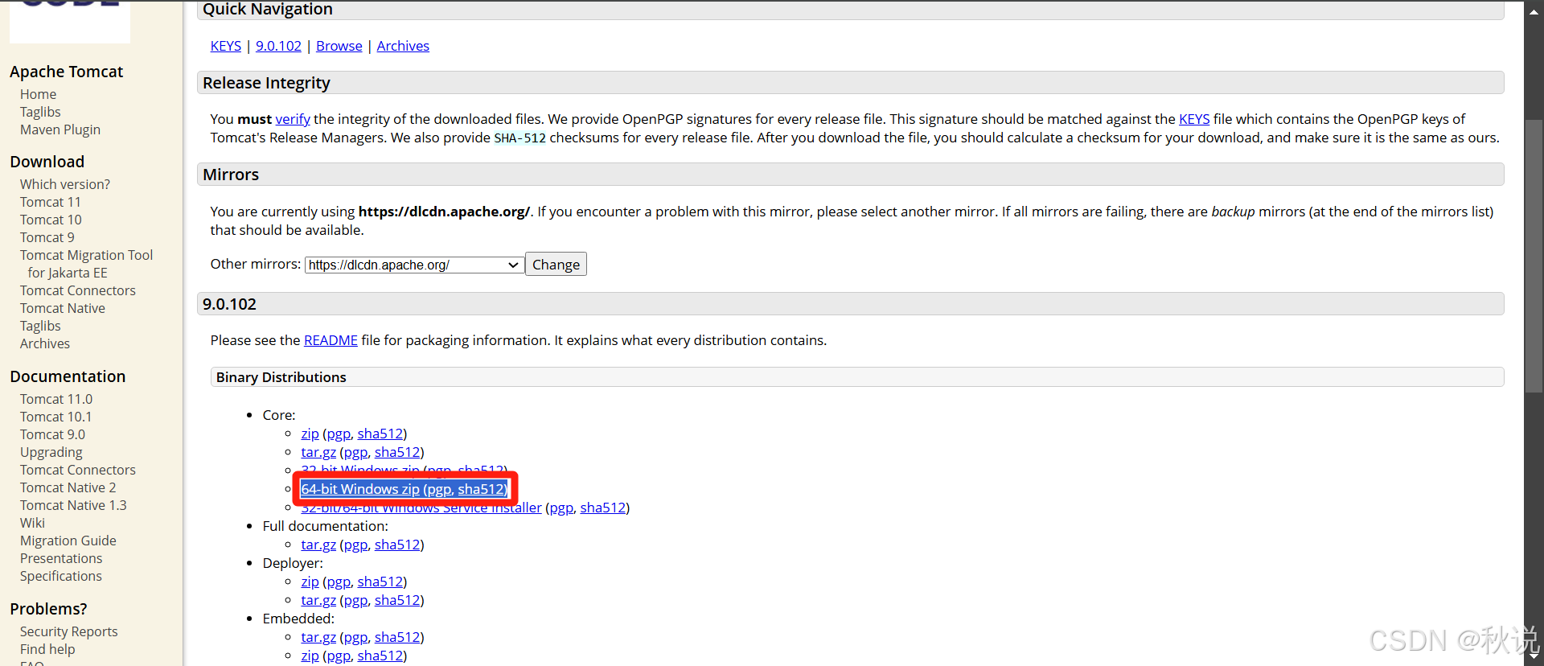Open pgp signature for Core zip

[x=339, y=434]
